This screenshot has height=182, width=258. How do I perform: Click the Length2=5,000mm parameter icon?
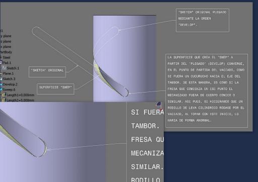click(x=4, y=100)
